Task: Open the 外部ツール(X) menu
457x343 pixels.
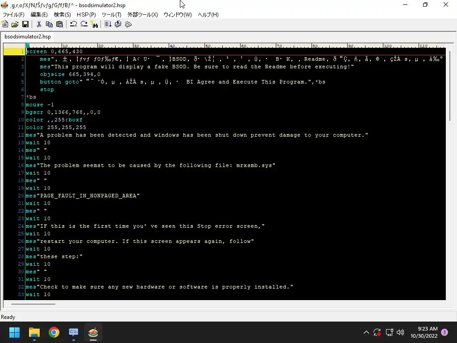Action: (x=142, y=15)
